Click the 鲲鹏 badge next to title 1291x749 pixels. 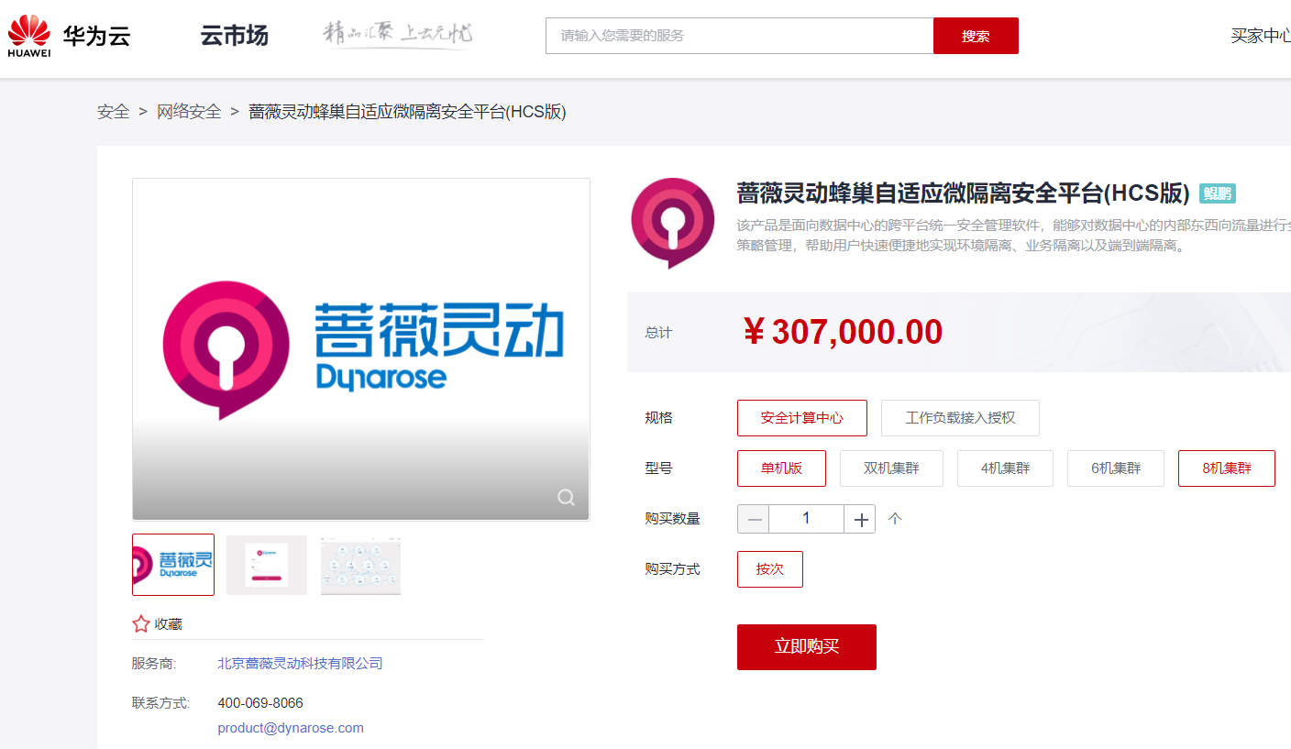[x=1218, y=193]
